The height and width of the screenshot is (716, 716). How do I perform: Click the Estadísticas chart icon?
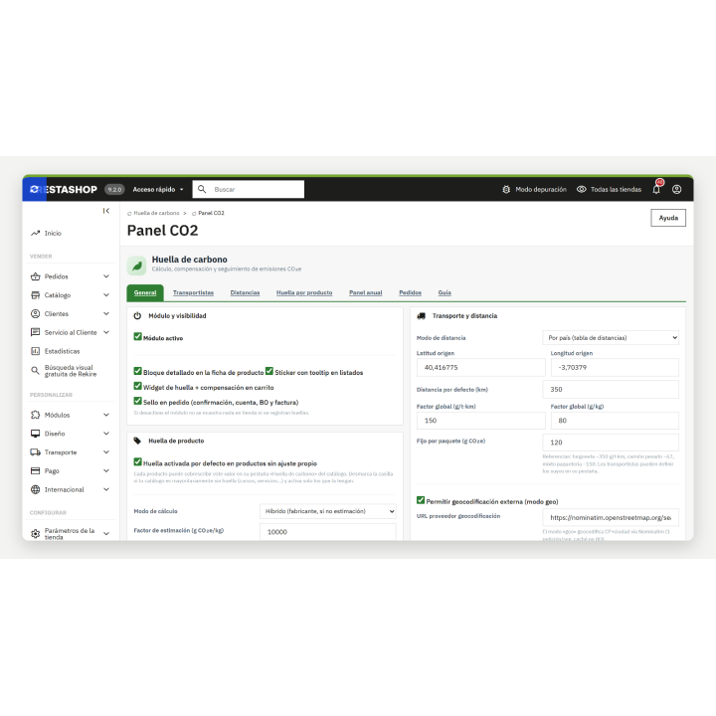tap(35, 351)
